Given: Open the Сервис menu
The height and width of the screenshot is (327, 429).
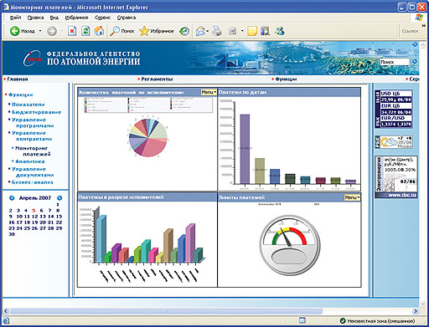Looking at the screenshot, I should pyautogui.click(x=102, y=18).
